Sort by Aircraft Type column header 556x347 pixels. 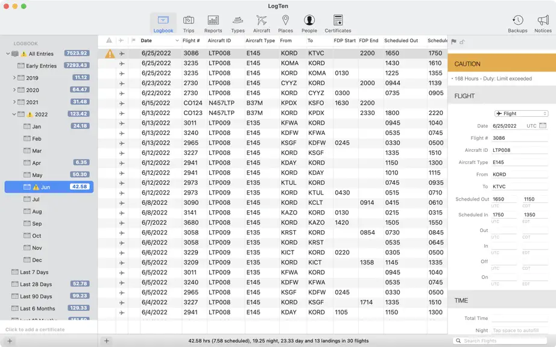tap(261, 40)
